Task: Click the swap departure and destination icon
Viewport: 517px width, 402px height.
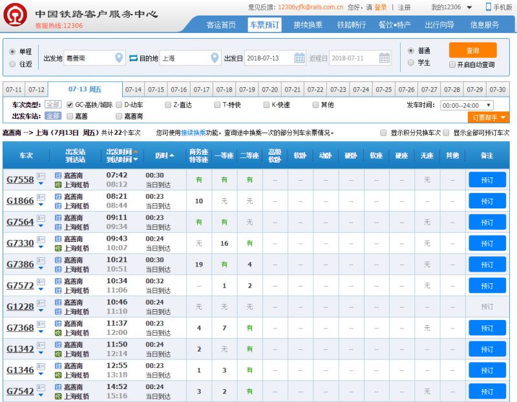Action: click(134, 58)
